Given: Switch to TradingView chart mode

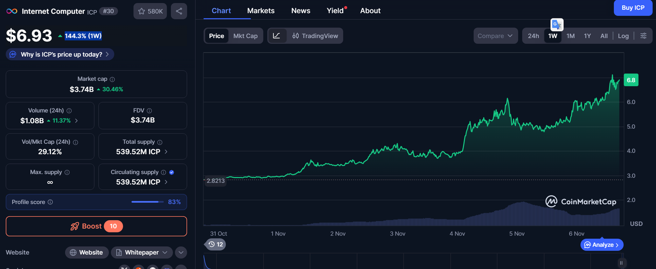Looking at the screenshot, I should 315,36.
